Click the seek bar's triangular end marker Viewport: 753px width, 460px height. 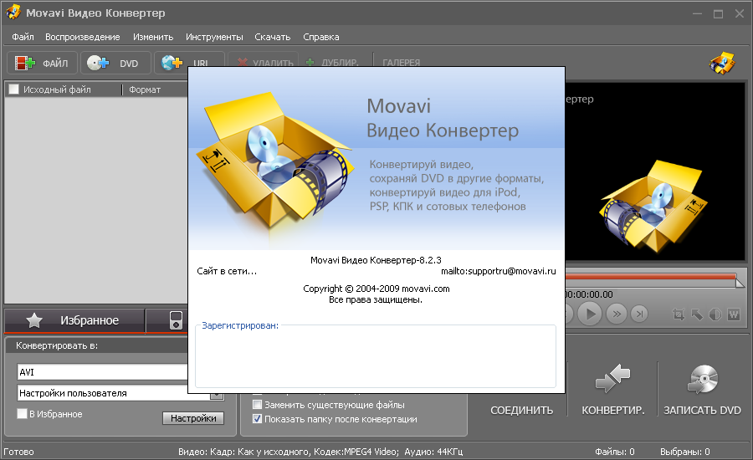[740, 283]
